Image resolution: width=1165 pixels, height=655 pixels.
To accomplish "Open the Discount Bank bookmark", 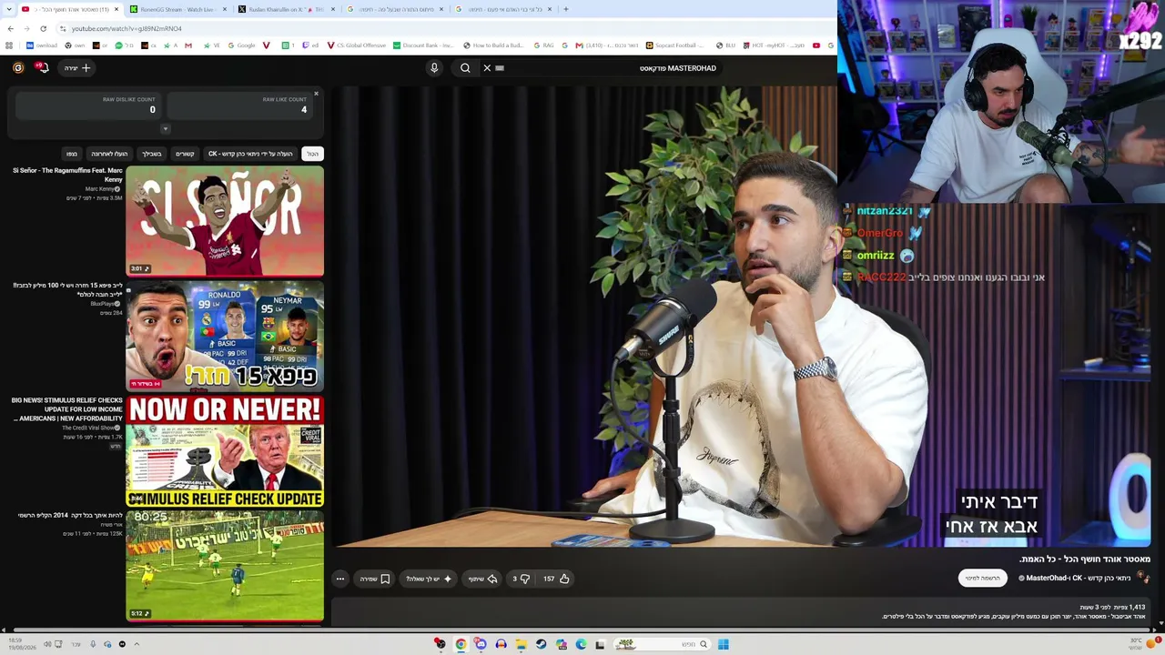I will [423, 45].
